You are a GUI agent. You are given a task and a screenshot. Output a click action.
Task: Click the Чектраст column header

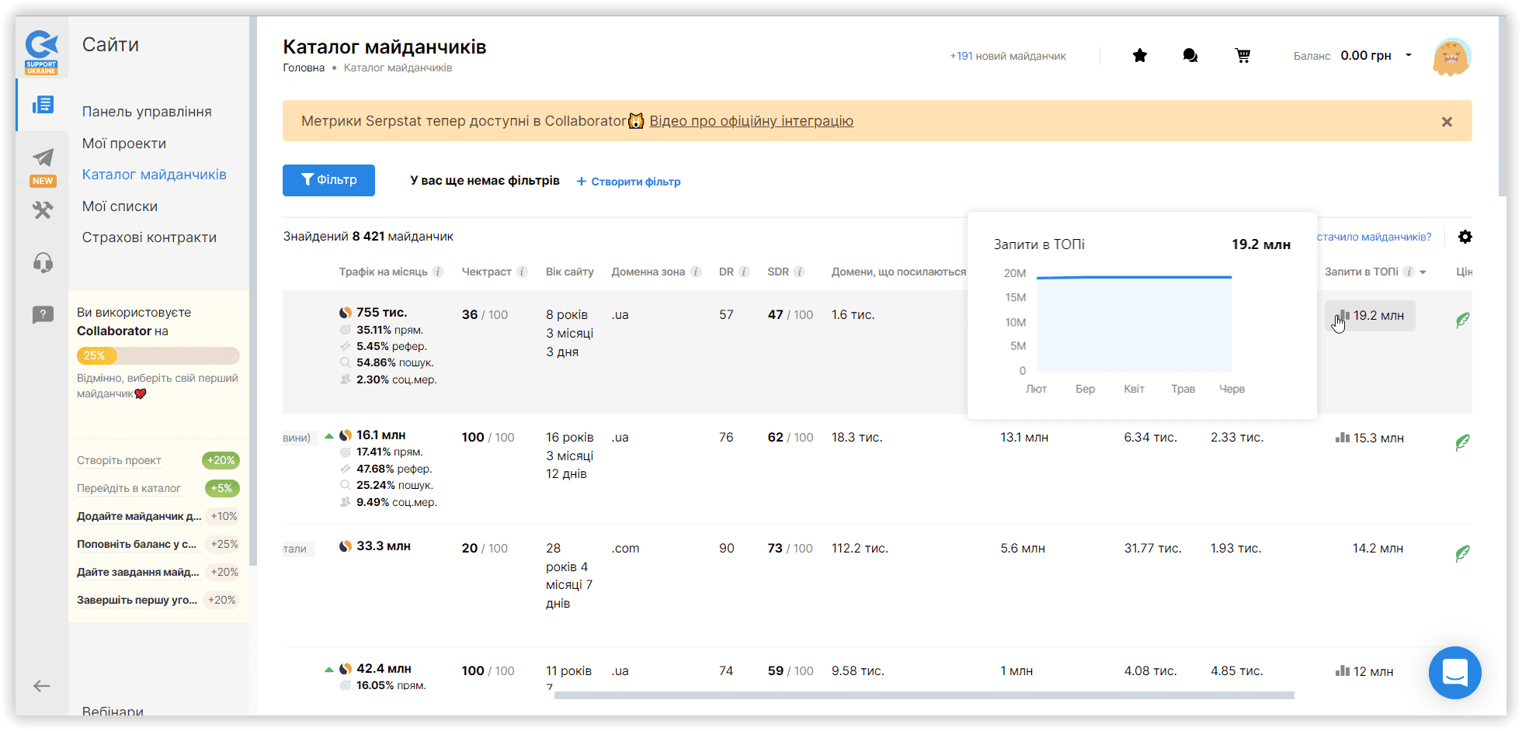click(x=487, y=272)
